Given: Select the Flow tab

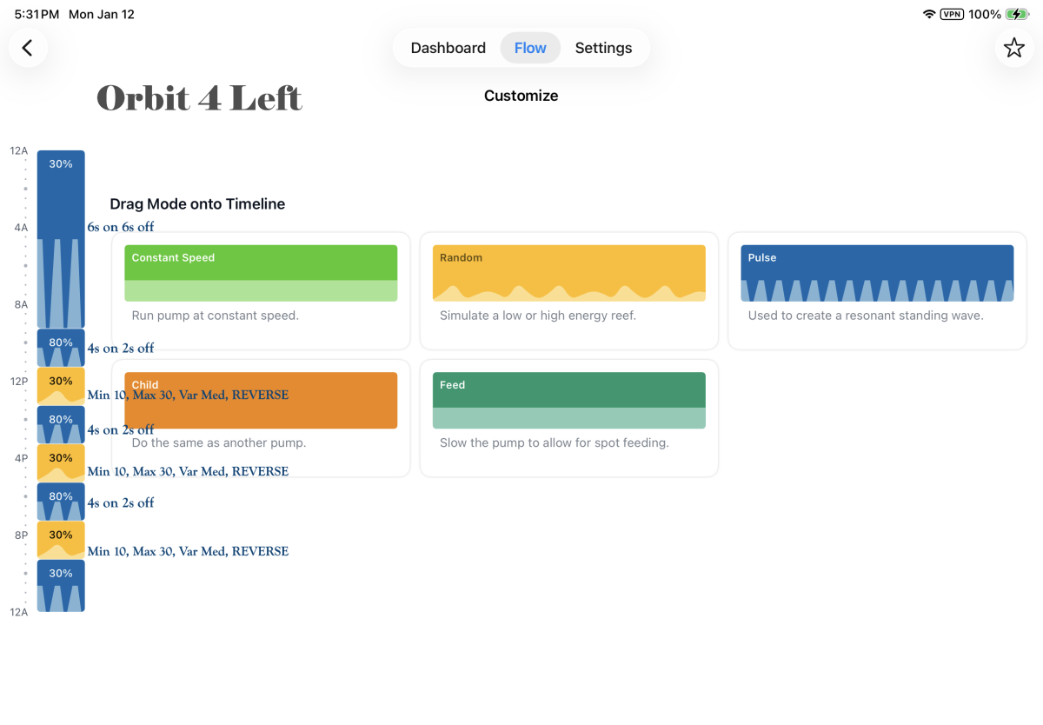Looking at the screenshot, I should (x=530, y=48).
